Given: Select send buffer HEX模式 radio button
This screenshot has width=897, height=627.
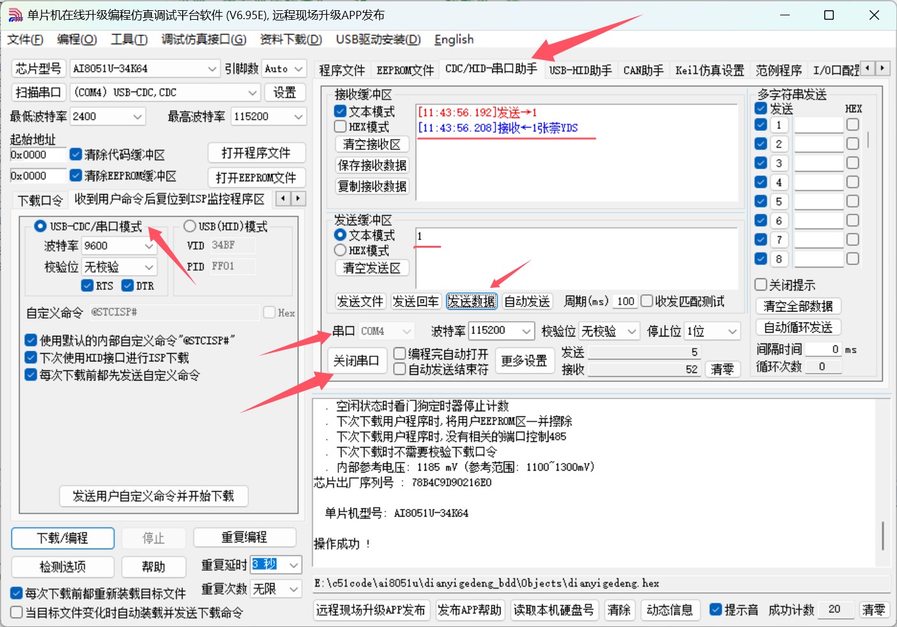Looking at the screenshot, I should pos(340,250).
